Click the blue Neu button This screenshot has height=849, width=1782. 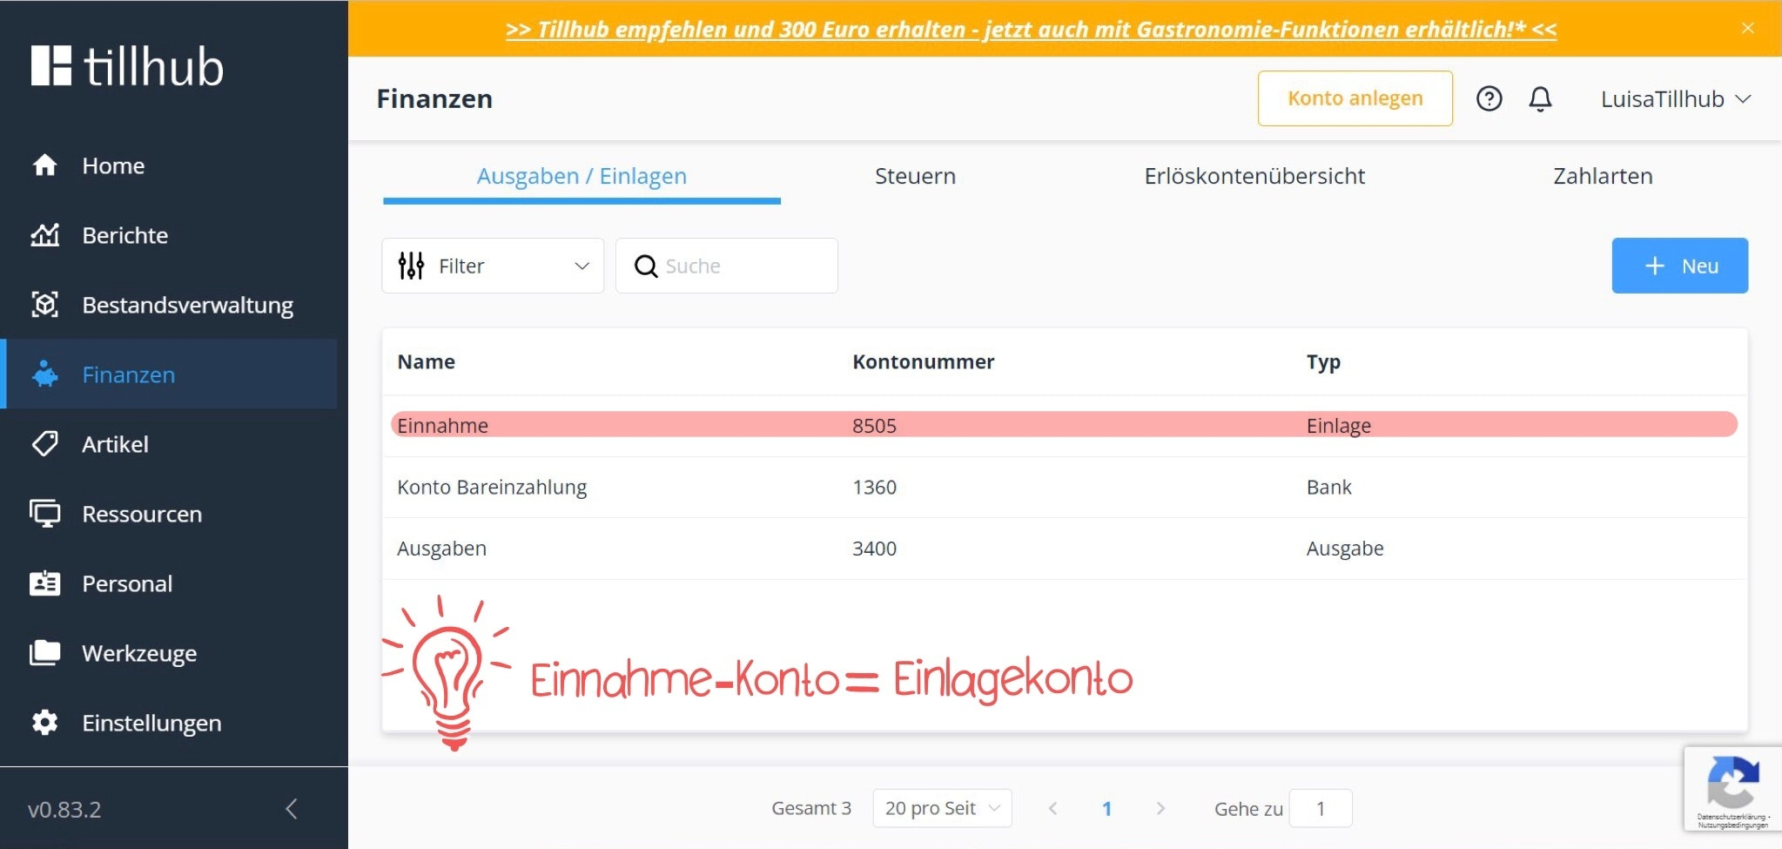click(x=1679, y=266)
